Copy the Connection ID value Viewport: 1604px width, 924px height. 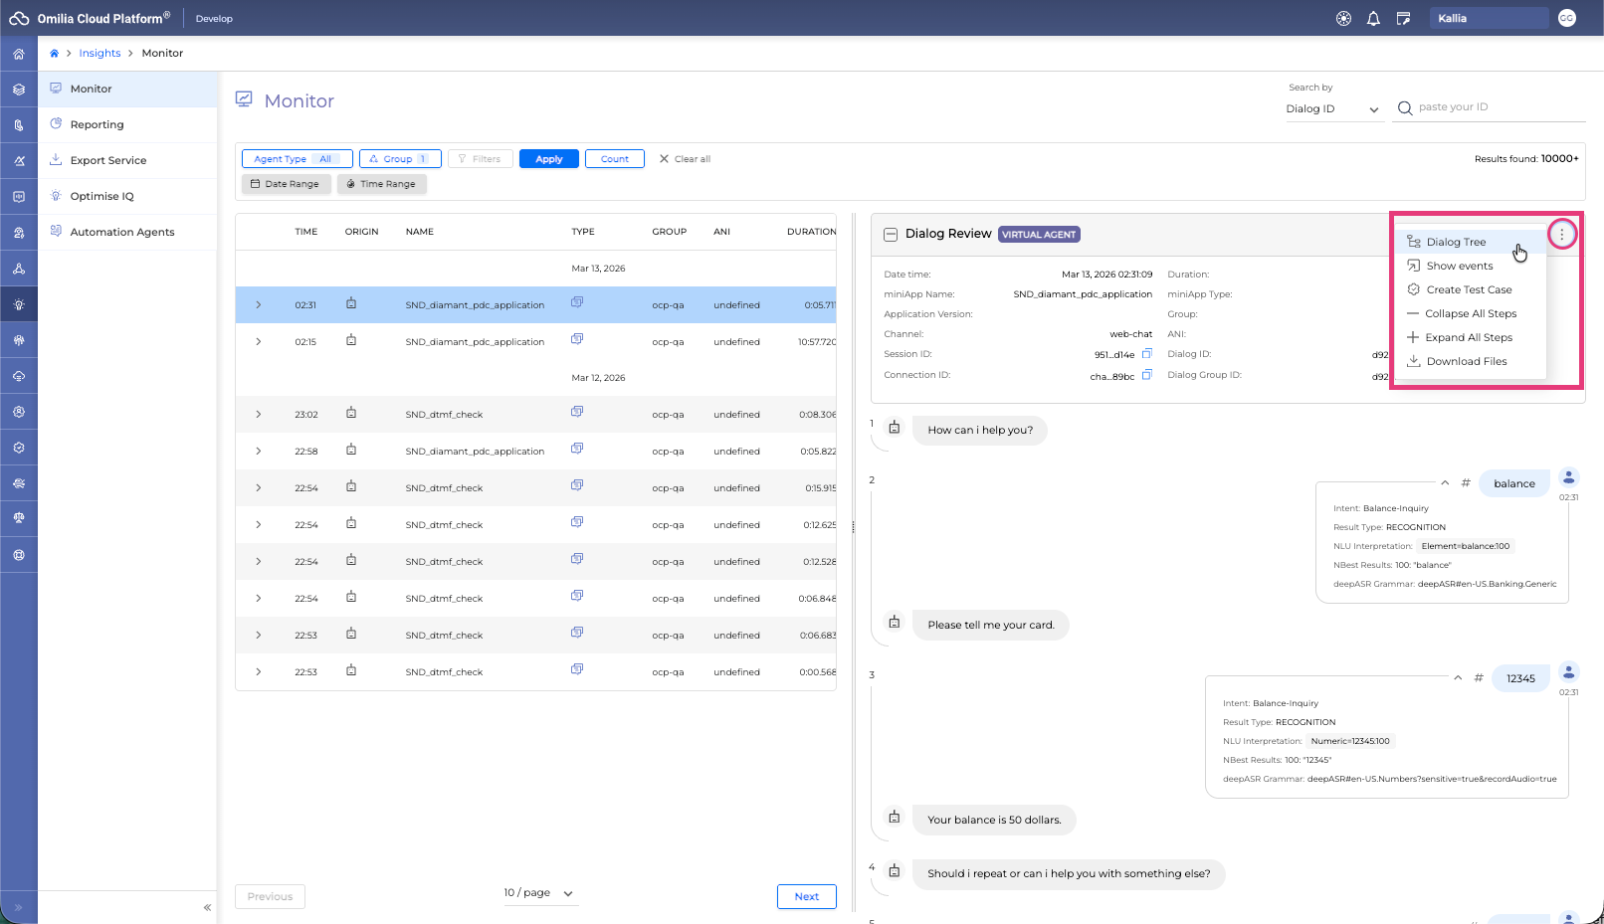pyautogui.click(x=1146, y=375)
